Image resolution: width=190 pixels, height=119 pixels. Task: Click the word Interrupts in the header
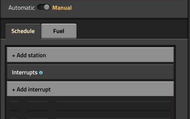coord(25,72)
